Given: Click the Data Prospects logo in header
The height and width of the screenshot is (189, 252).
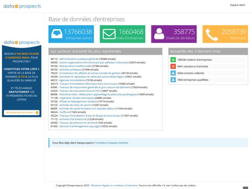Looking at the screenshot, I should (22, 6).
